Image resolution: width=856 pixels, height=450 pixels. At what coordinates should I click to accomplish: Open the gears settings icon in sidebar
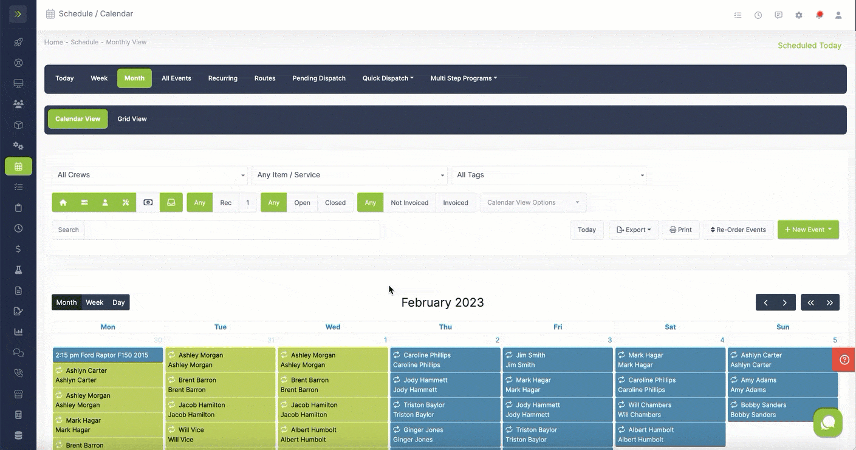[18, 146]
